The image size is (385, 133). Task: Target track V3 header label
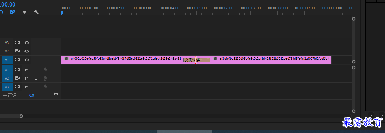pyautogui.click(x=7, y=43)
